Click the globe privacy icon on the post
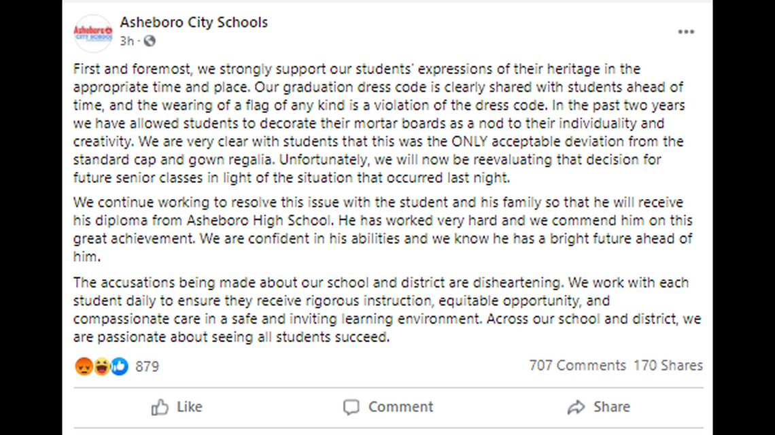775x435 pixels. coord(149,41)
